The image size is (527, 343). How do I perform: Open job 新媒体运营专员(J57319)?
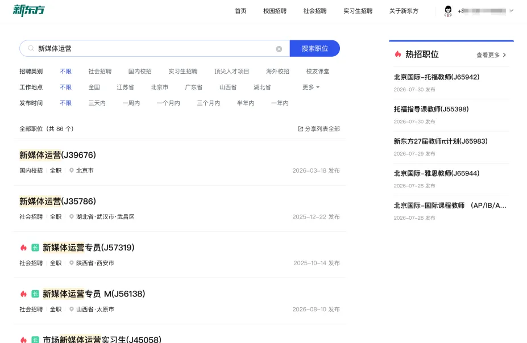pos(88,248)
